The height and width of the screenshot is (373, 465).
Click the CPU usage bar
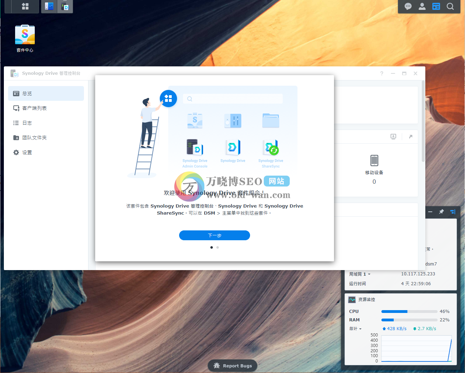tap(410, 312)
